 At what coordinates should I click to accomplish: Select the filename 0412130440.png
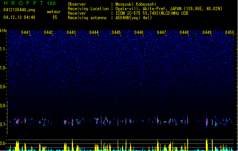[x=19, y=10]
